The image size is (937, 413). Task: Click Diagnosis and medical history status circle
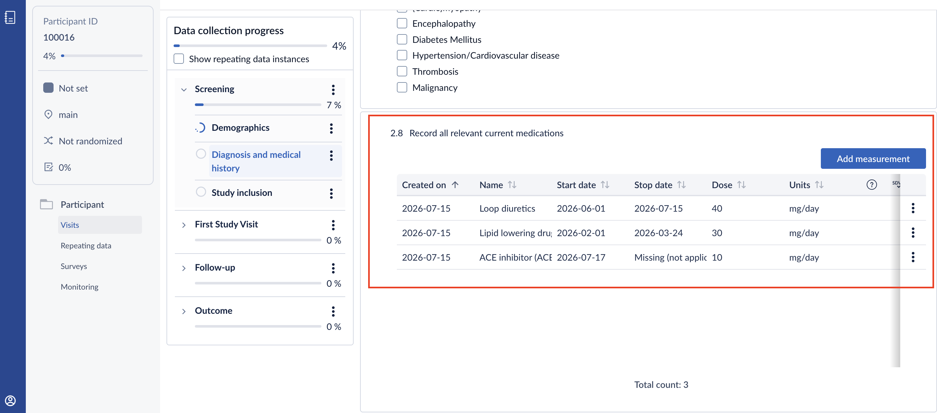[x=201, y=154]
